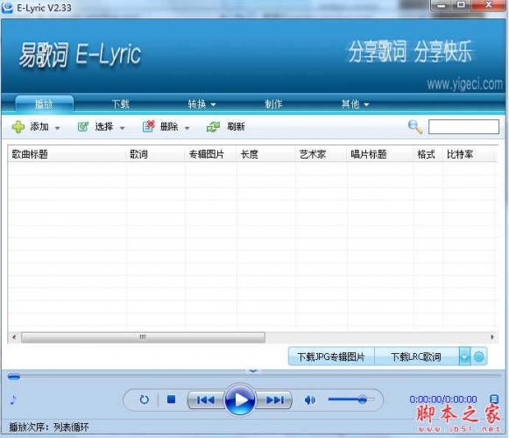Sort by 唱片标题 column header
The height and width of the screenshot is (438, 509).
[380, 154]
